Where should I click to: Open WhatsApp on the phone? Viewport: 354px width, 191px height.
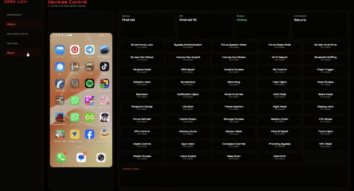[75, 100]
